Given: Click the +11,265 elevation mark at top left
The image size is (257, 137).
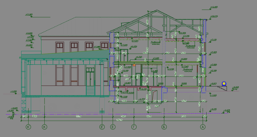Looking at the screenshot, I should tap(29, 14).
